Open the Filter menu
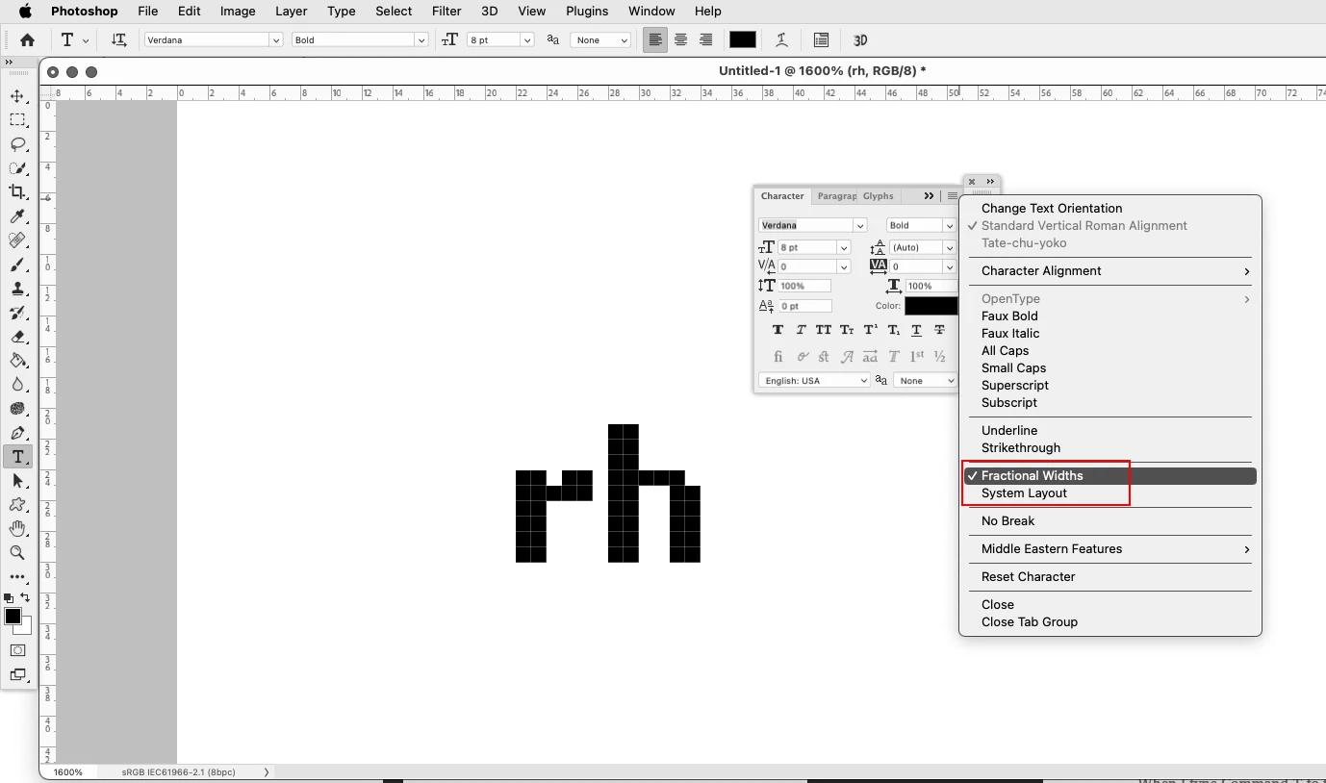Screen dimensions: 1326x783 pos(446,12)
